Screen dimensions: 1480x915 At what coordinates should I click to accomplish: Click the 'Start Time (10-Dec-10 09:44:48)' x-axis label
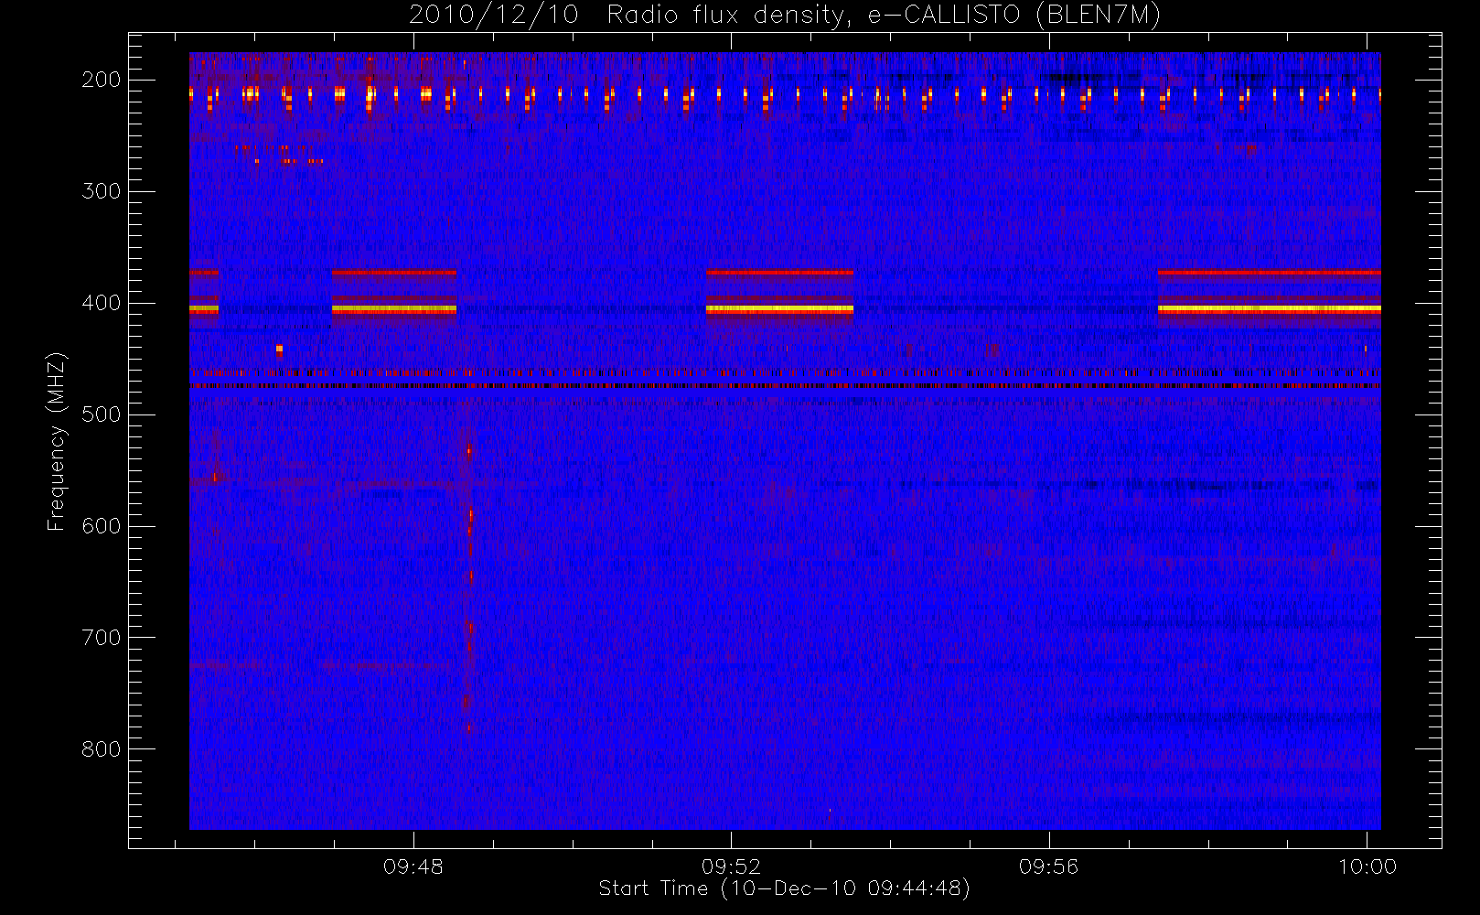click(x=784, y=888)
